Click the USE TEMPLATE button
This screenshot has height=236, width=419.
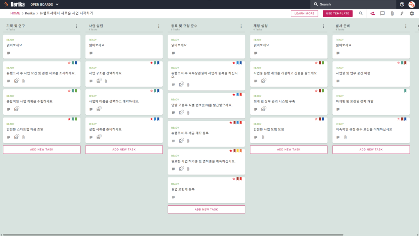pyautogui.click(x=338, y=14)
